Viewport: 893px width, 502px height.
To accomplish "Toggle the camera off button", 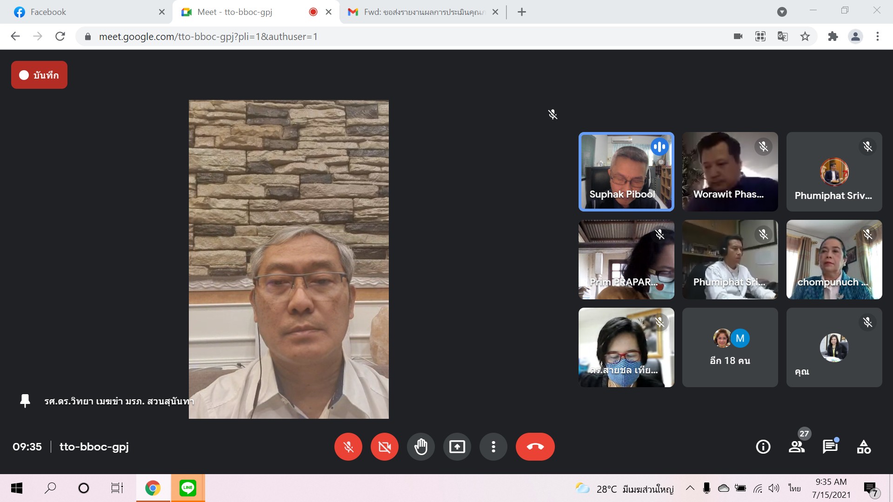I will (384, 447).
